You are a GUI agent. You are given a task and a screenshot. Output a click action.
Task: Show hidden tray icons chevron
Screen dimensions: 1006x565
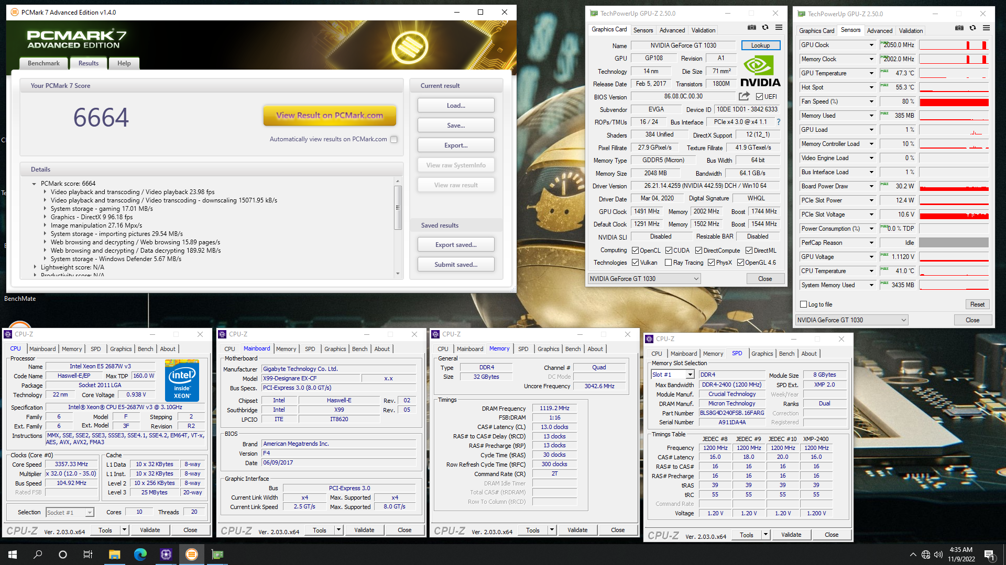[913, 555]
